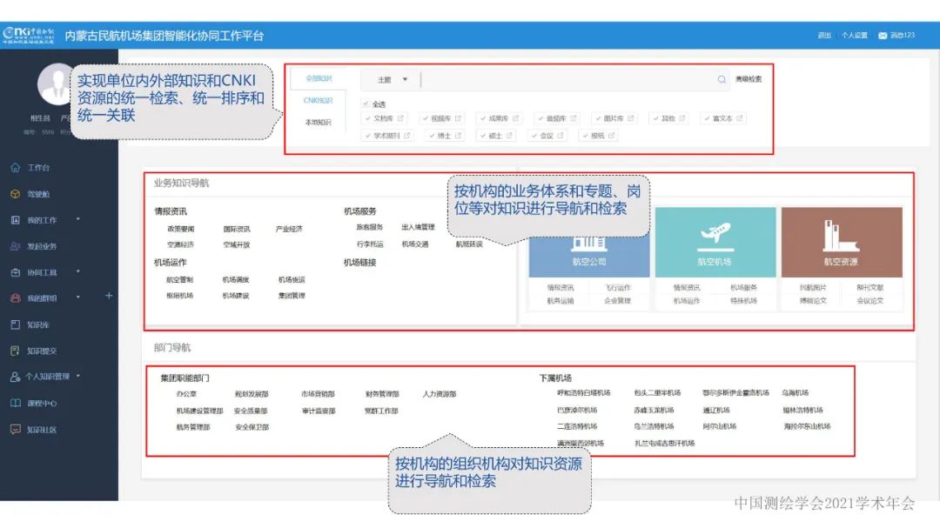940x528 pixels.
Task: Open external link icon next to 文档库
Action: pos(402,118)
